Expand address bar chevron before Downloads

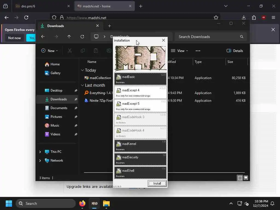click(104, 37)
